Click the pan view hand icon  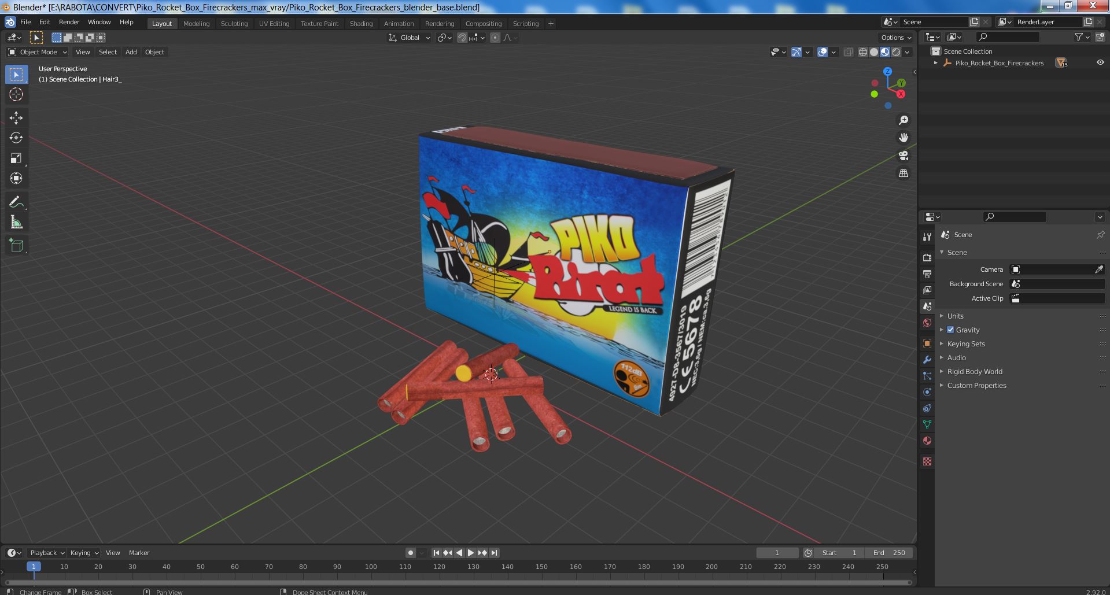(904, 138)
